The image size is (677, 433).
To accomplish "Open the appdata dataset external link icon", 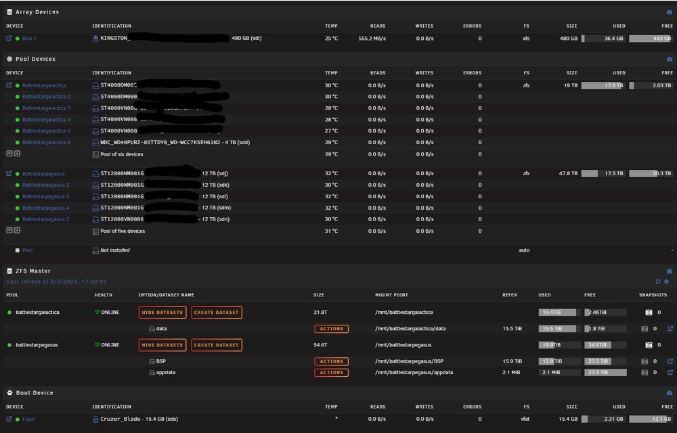I will pos(670,372).
